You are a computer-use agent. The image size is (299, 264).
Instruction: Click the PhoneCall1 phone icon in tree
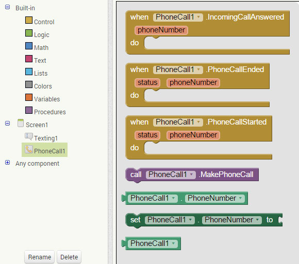[29, 149]
